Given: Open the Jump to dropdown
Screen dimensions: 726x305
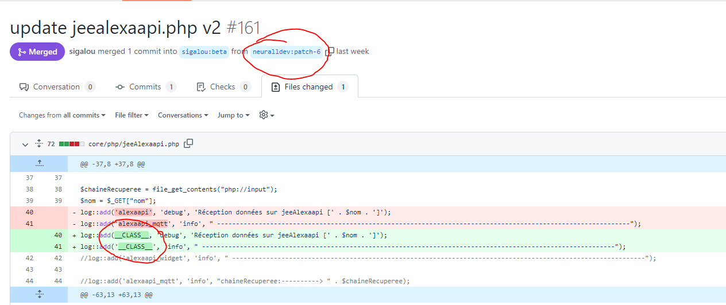Looking at the screenshot, I should pyautogui.click(x=233, y=115).
